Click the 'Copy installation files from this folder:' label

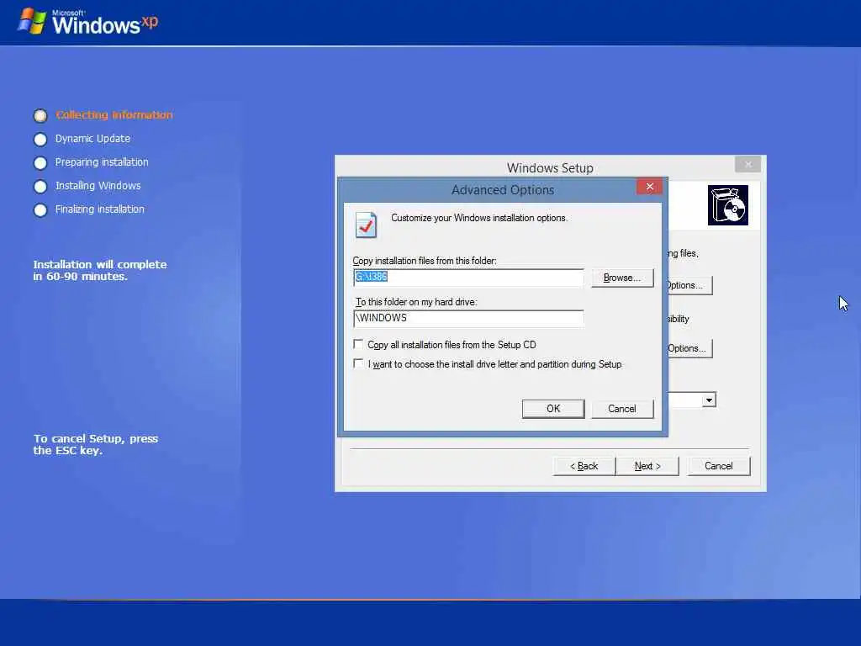pyautogui.click(x=425, y=261)
